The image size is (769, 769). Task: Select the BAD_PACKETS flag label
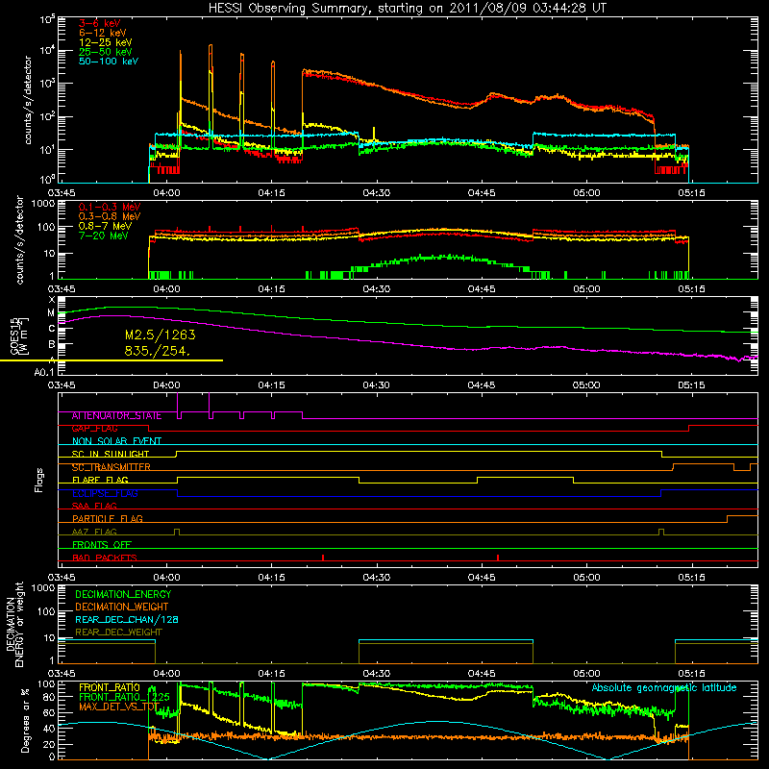click(105, 558)
